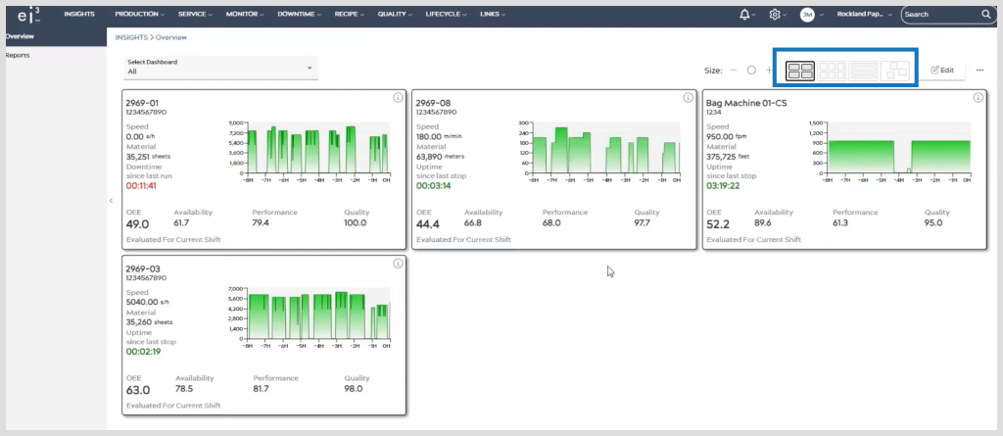Click the Overview breadcrumb link

[x=170, y=37]
